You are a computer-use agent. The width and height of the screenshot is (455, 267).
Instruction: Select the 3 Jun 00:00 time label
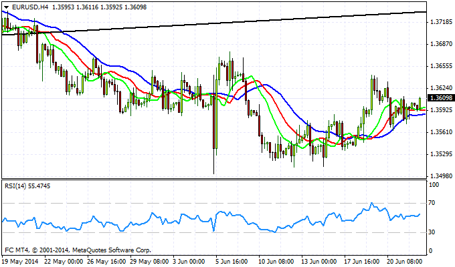[189, 262]
